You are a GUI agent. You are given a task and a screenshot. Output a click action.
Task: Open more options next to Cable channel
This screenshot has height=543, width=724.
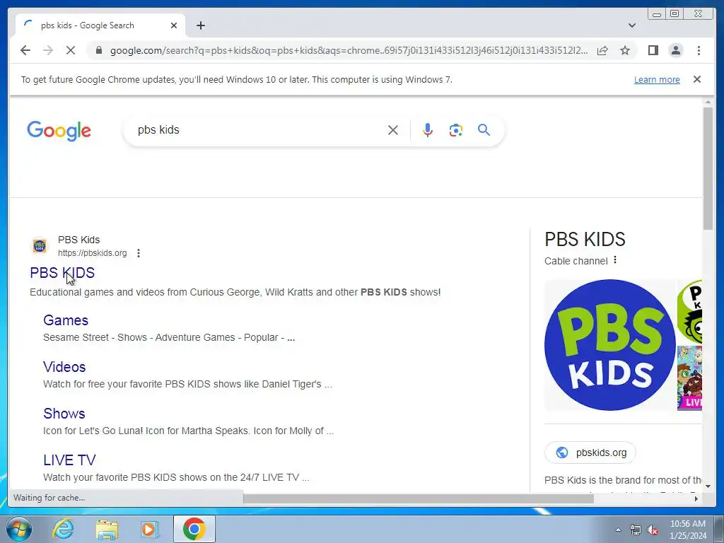pyautogui.click(x=615, y=260)
